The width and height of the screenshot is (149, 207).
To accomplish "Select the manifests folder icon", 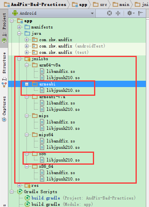I will pyautogui.click(x=27, y=27).
